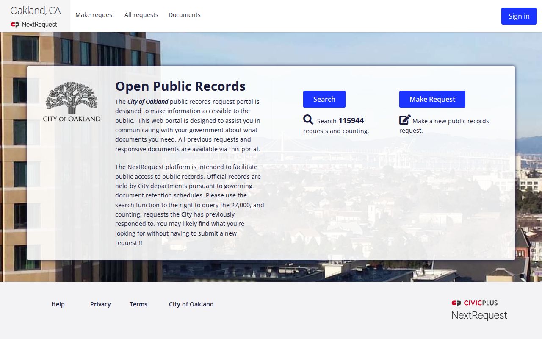The image size is (542, 339).
Task: Open the Terms footer link
Action: pyautogui.click(x=138, y=304)
